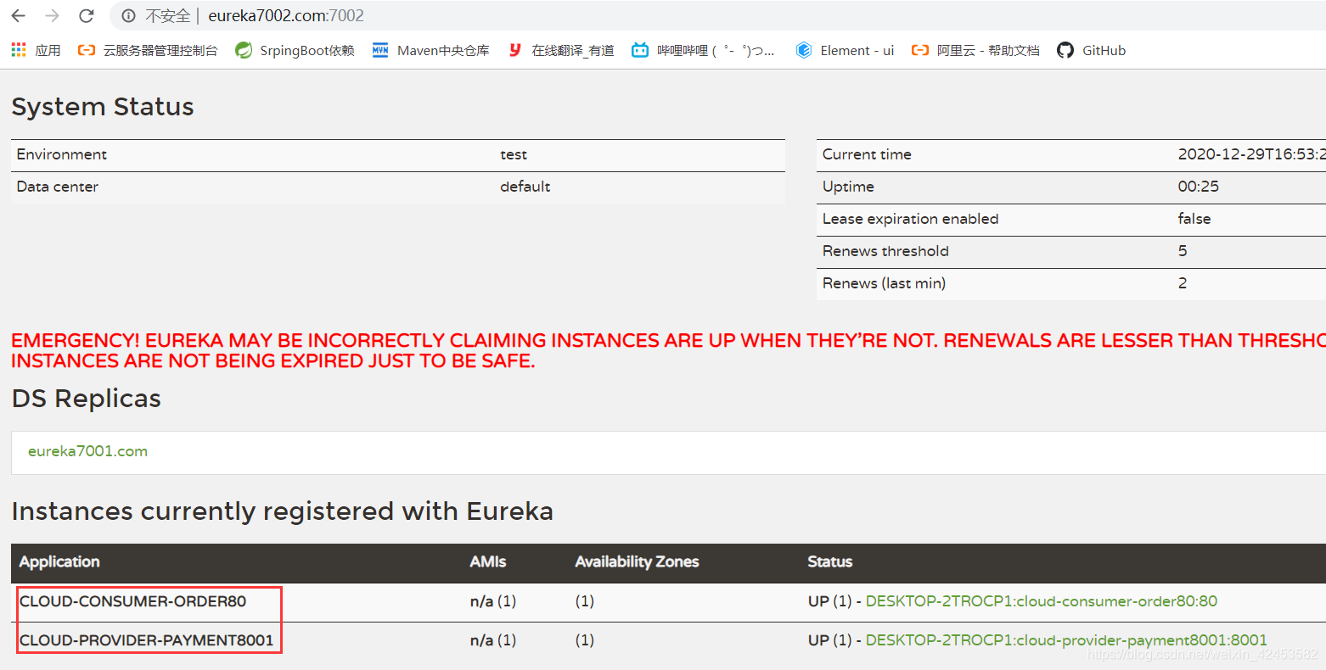
Task: Click the Application column header
Action: (59, 561)
